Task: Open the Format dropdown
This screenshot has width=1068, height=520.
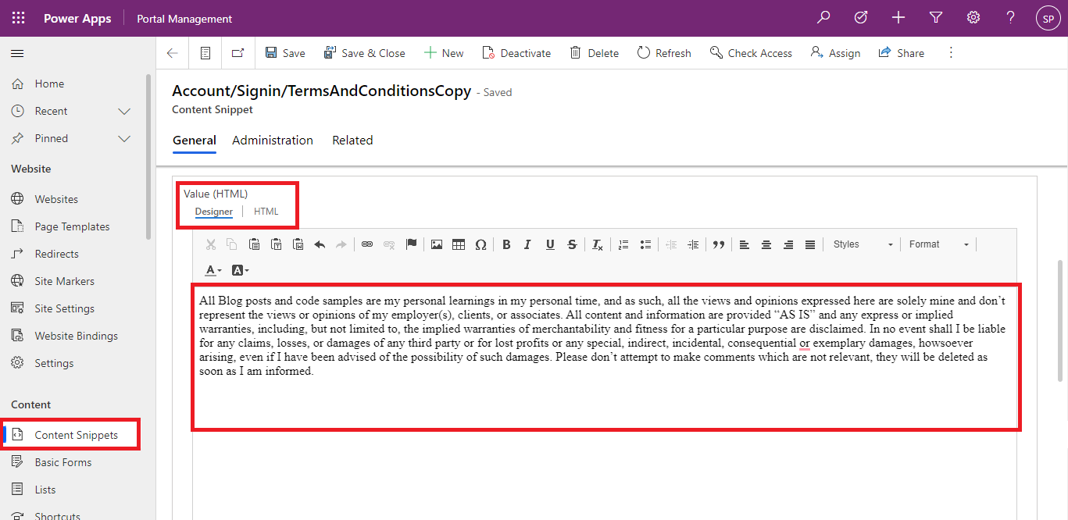Action: coord(938,244)
